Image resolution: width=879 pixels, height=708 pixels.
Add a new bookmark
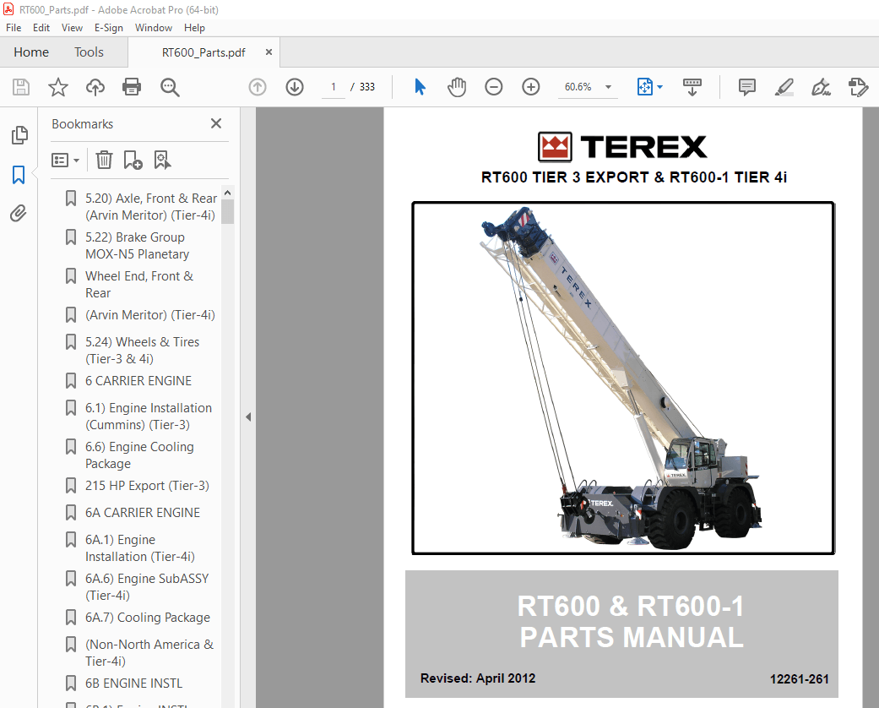[133, 160]
